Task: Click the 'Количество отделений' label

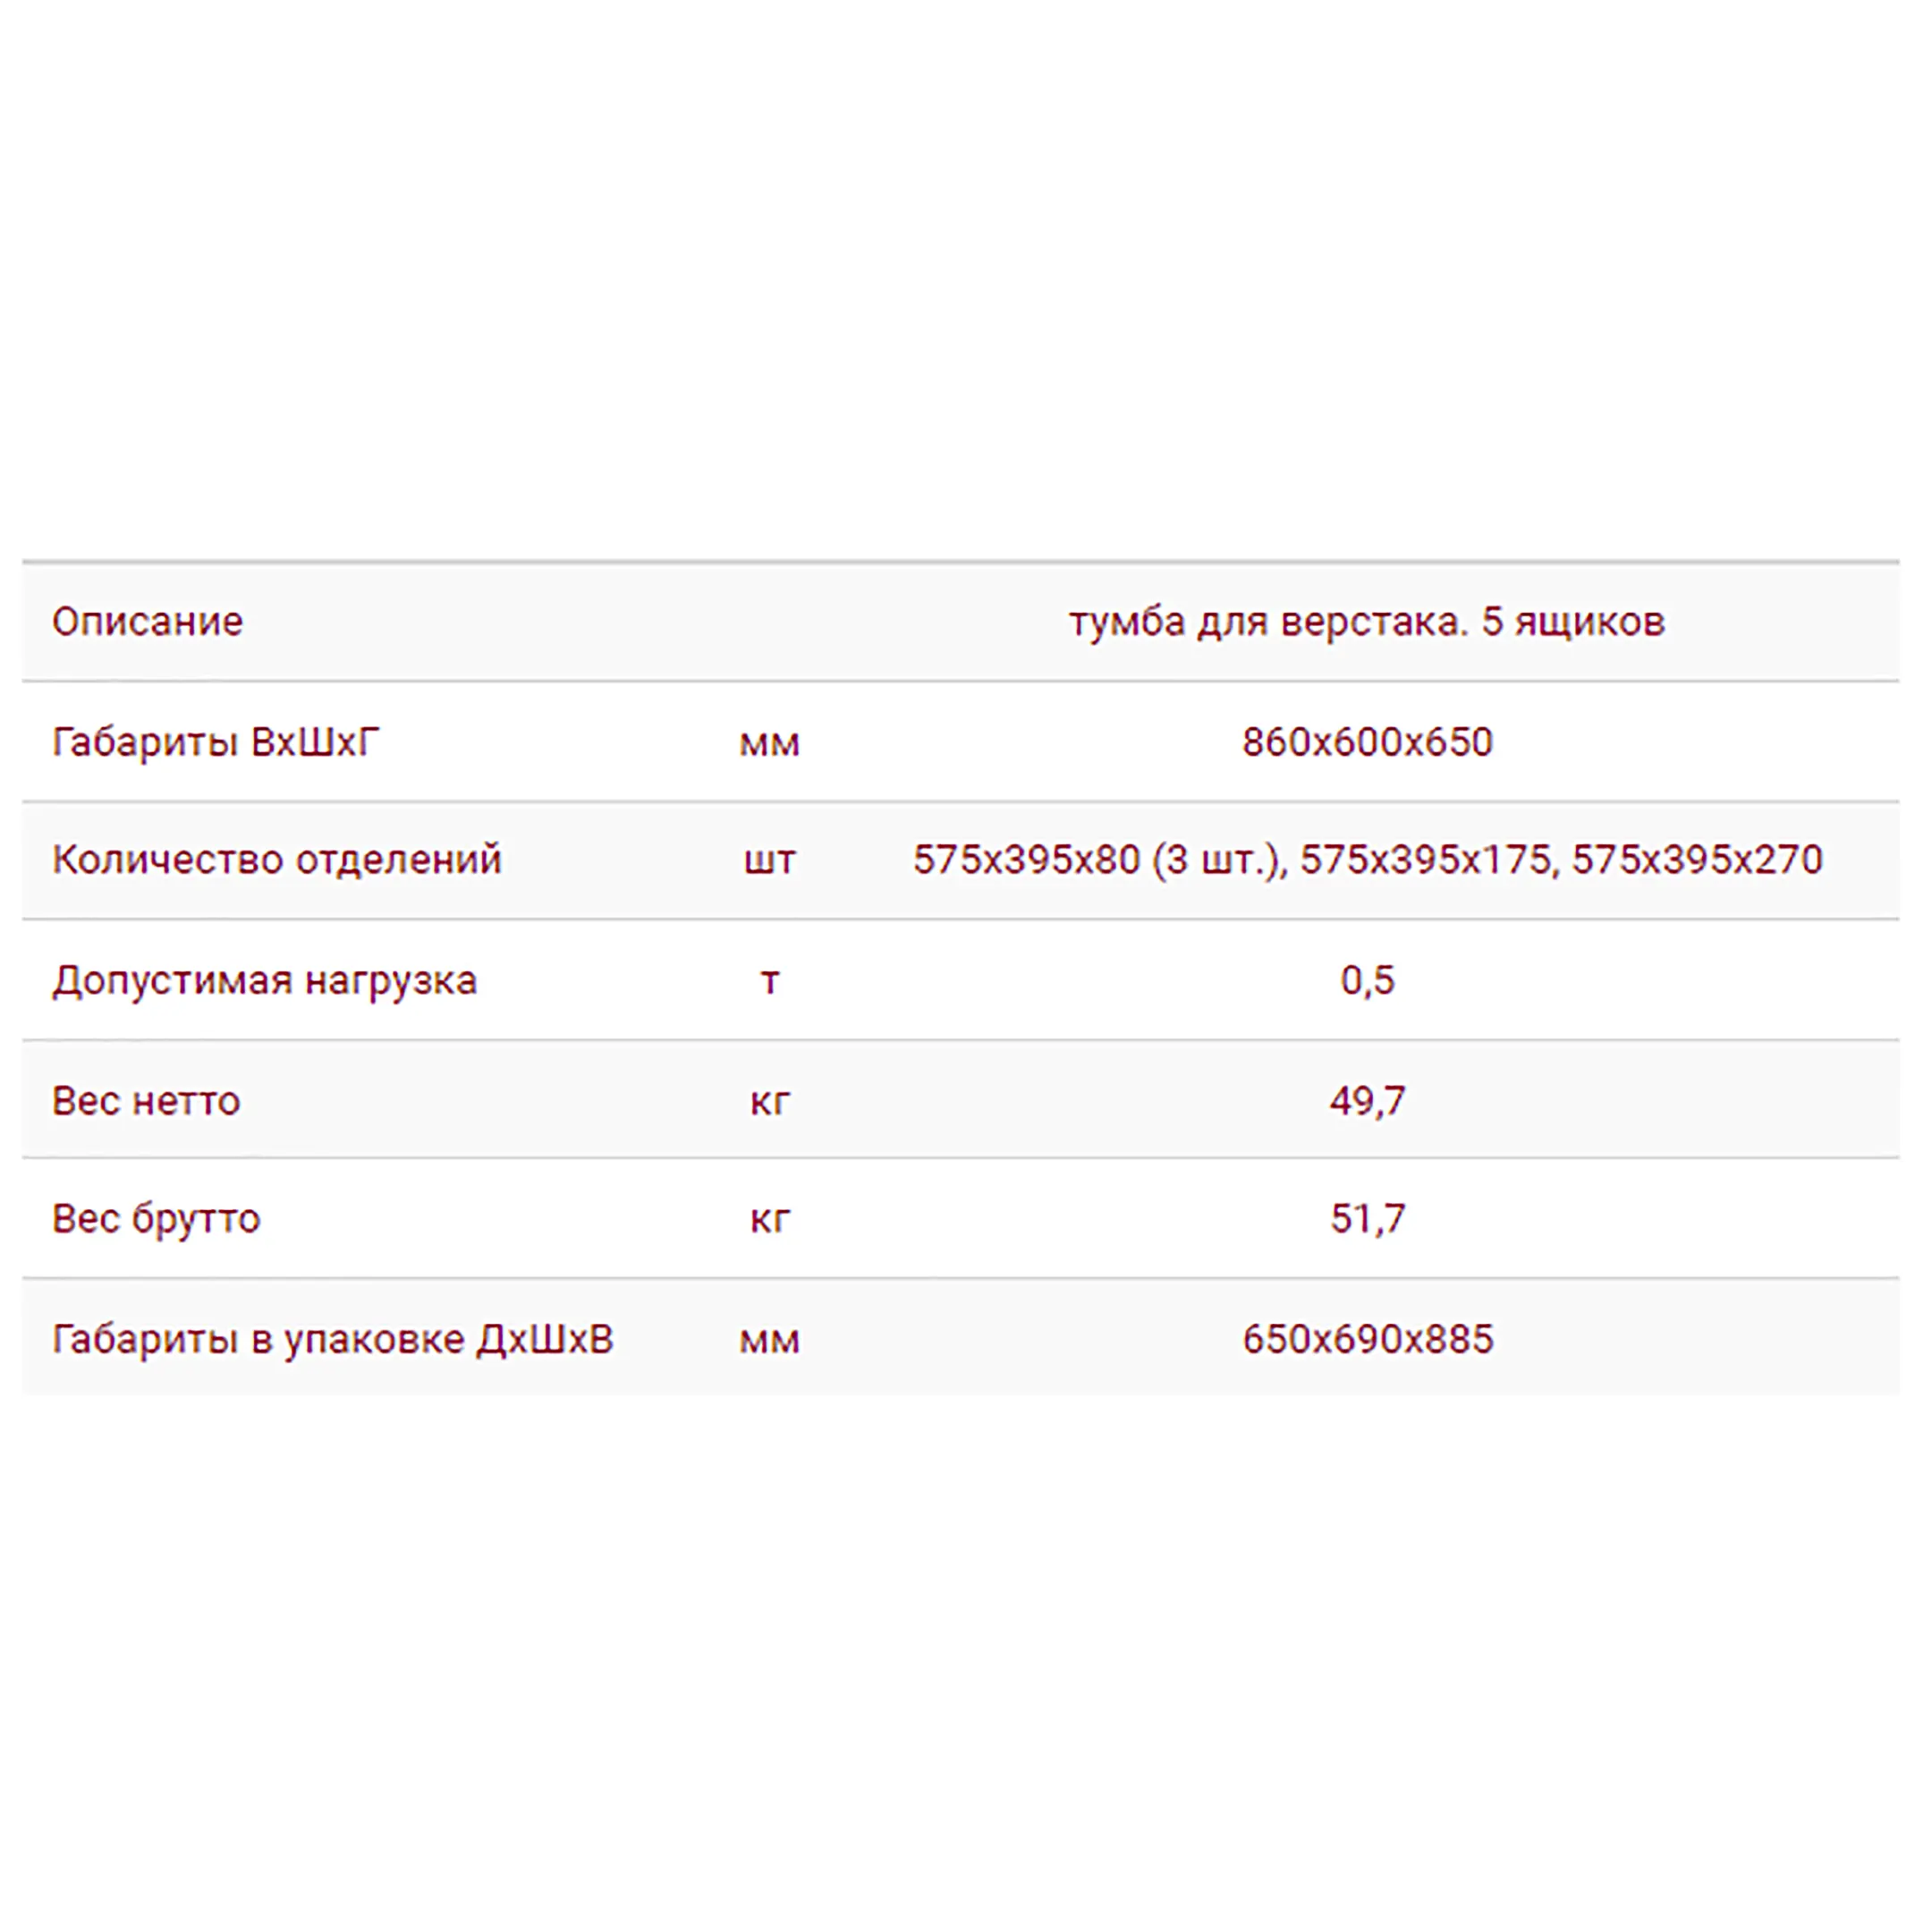Action: click(277, 860)
